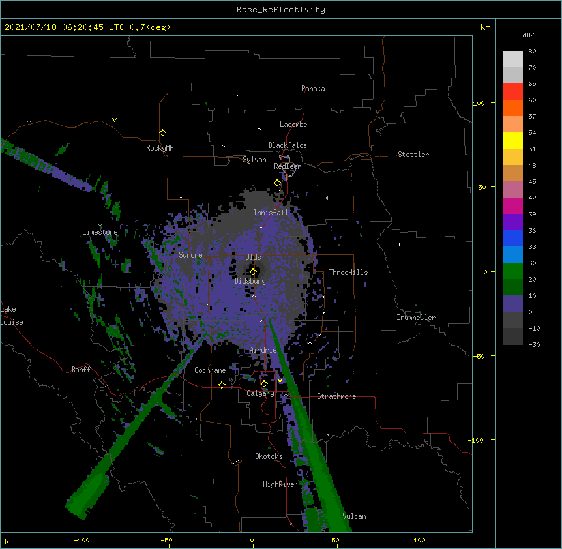The image size is (562, 549).
Task: Pick the slate purple 10 dBZ legend swatch
Action: [x=512, y=304]
